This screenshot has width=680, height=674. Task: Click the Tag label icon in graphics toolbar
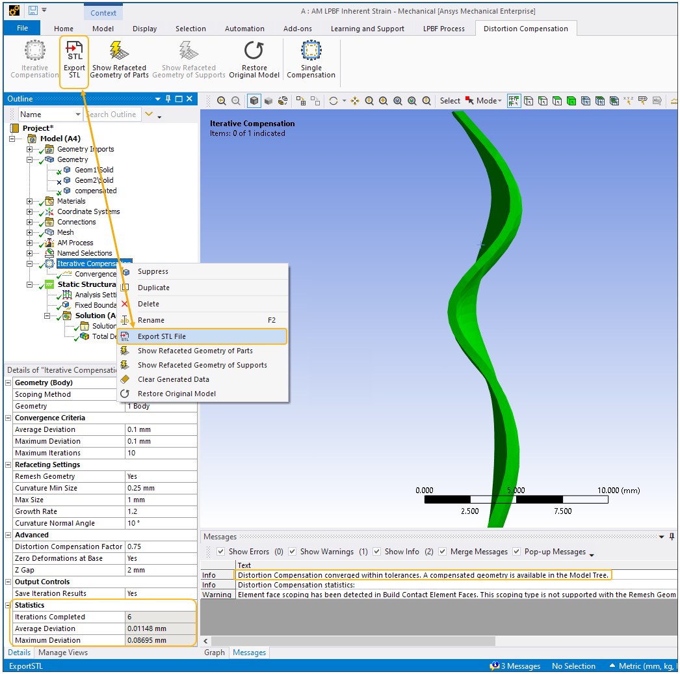(643, 101)
